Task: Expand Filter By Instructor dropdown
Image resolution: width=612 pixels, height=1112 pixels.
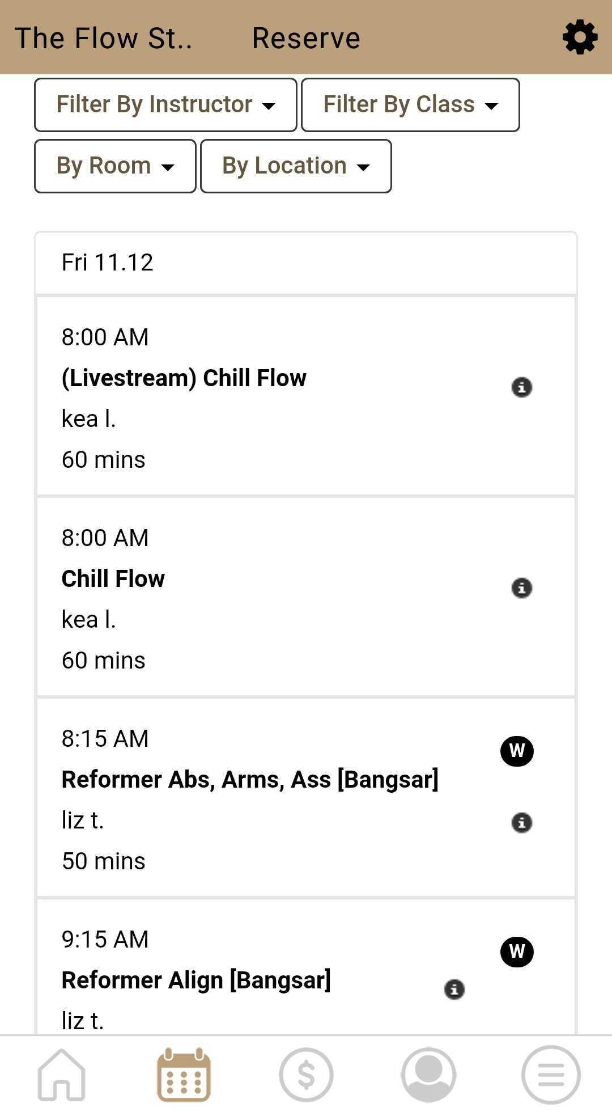Action: tap(165, 105)
